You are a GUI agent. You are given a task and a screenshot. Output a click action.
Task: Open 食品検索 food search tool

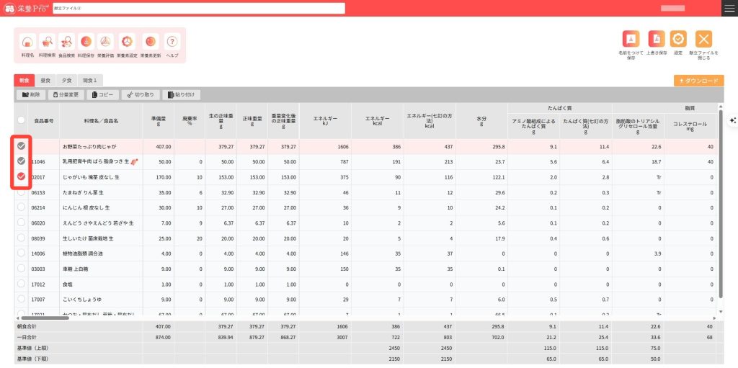tap(66, 42)
